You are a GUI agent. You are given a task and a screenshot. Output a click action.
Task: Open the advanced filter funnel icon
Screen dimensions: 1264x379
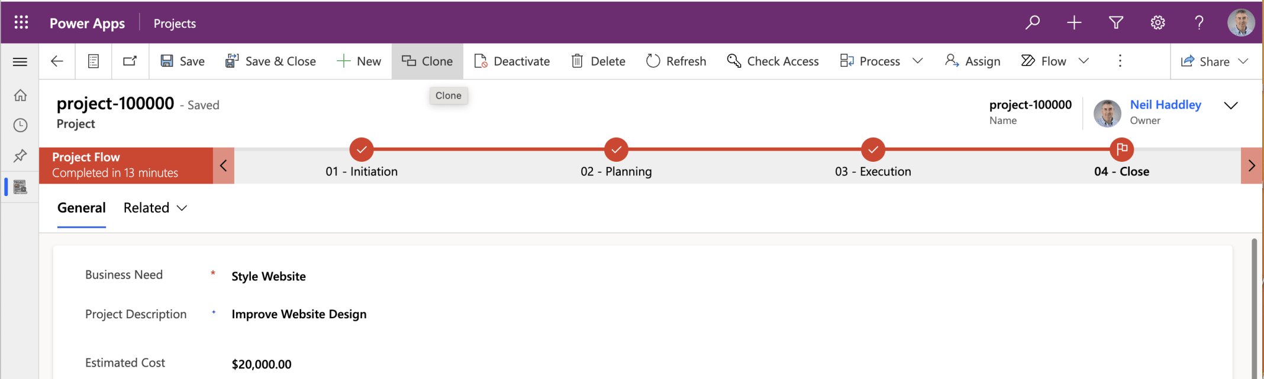pyautogui.click(x=1115, y=22)
